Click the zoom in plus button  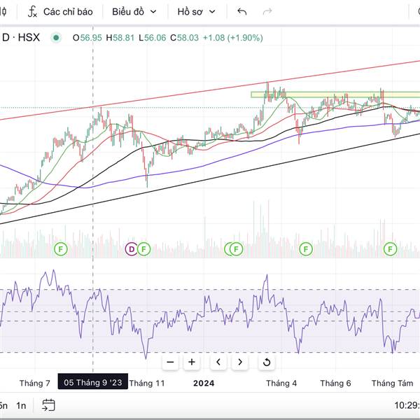[192, 362]
